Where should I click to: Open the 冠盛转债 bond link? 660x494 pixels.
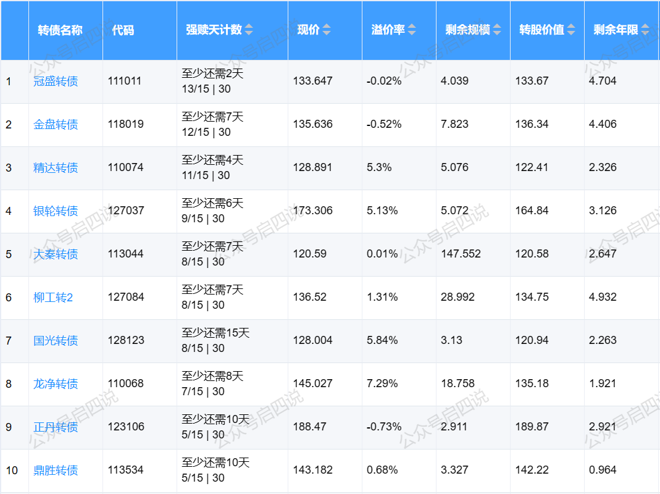click(56, 82)
